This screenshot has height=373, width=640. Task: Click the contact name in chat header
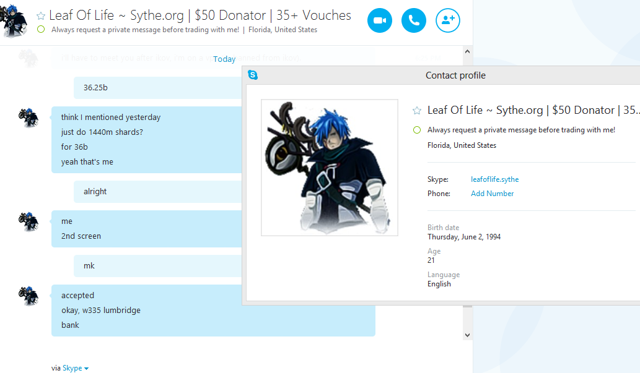(x=200, y=15)
